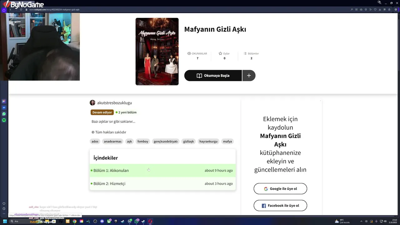Click the title Mafyanın Gizli Aşkı heading
The height and width of the screenshot is (225, 400).
(215, 29)
